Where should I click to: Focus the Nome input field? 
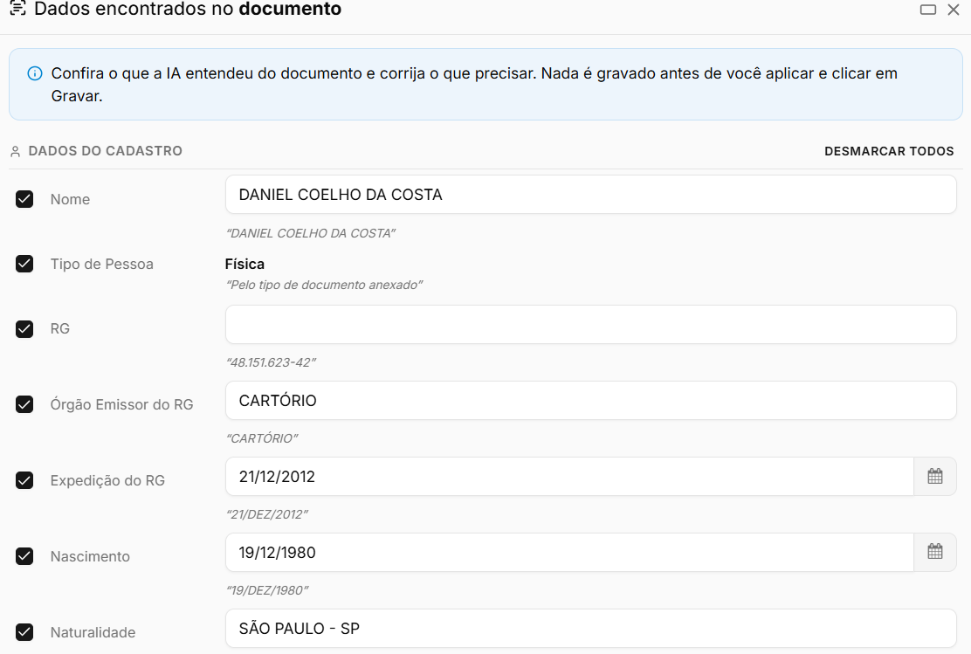click(591, 195)
